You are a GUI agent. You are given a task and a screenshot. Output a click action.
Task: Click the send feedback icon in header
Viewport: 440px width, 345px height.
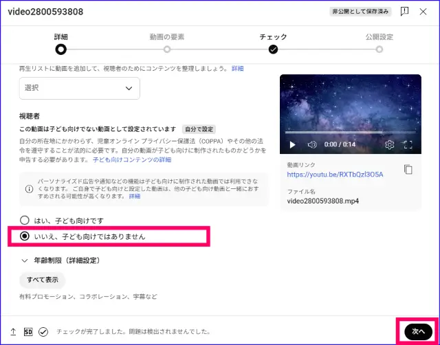405,11
